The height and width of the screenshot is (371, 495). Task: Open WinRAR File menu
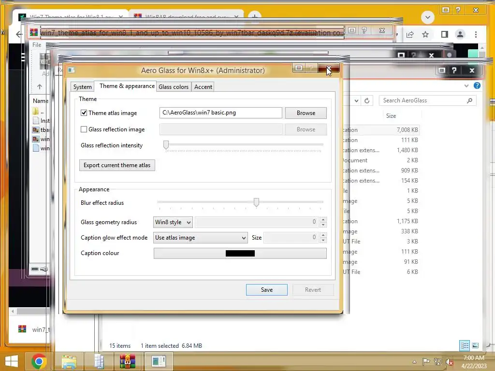(x=37, y=45)
